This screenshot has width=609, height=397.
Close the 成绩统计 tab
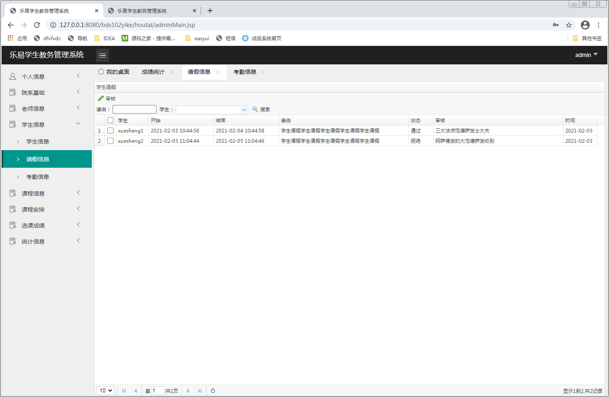point(172,72)
